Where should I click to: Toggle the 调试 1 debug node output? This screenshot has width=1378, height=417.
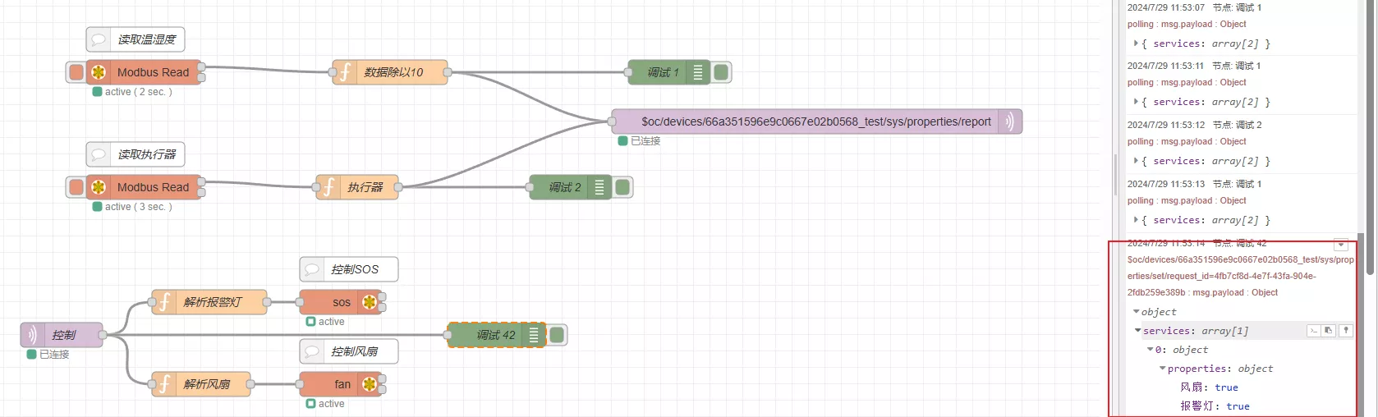click(x=721, y=72)
